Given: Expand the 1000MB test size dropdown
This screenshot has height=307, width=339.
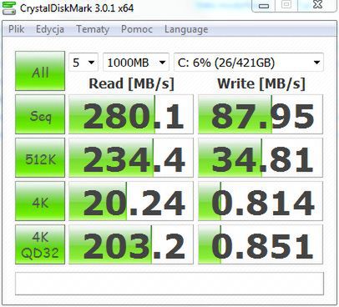Looking at the screenshot, I should (136, 63).
